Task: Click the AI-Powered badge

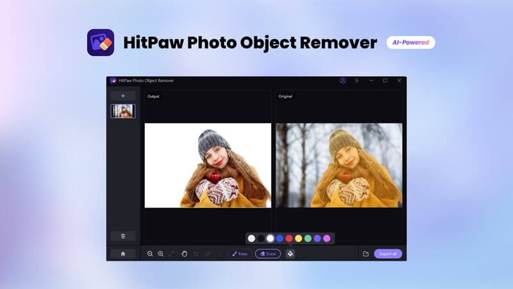Action: point(410,42)
